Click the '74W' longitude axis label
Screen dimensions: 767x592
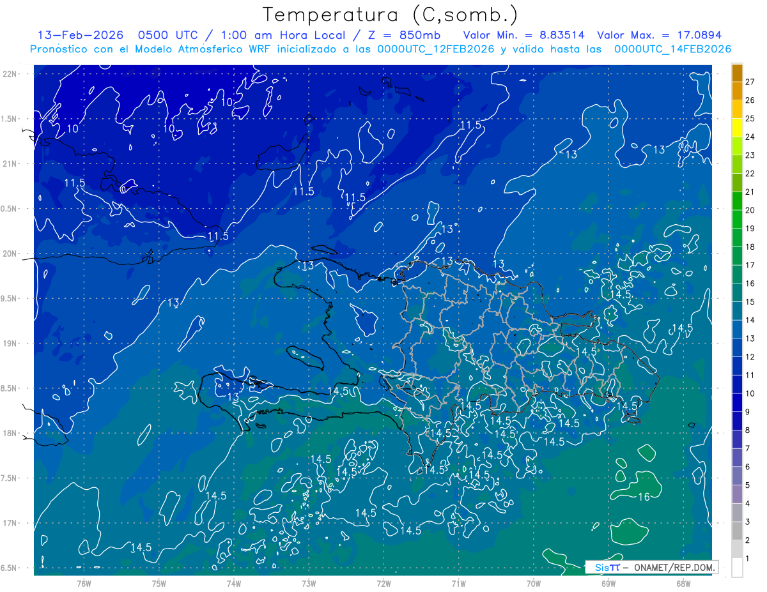pos(234,583)
